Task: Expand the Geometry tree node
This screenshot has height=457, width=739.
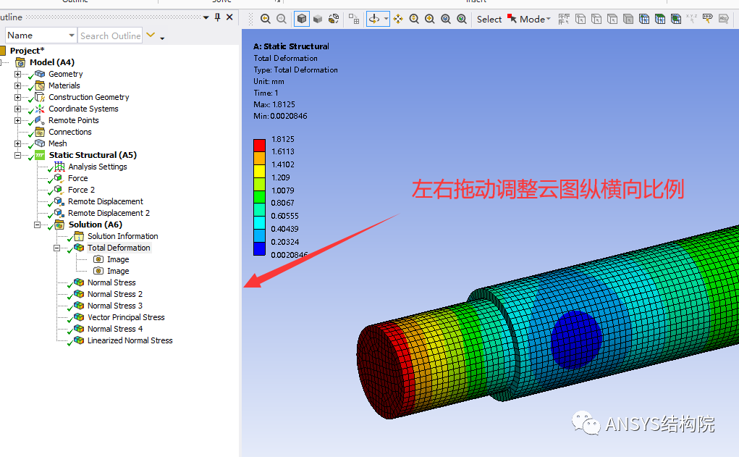Action: point(17,74)
